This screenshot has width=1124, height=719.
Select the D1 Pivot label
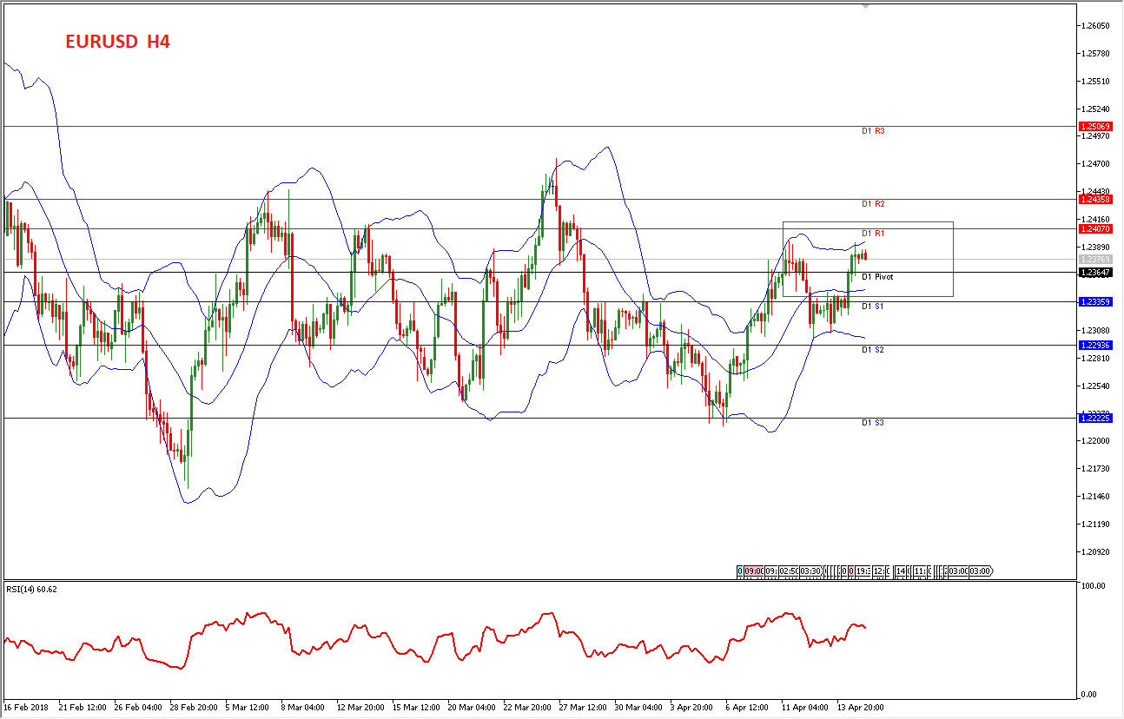pyautogui.click(x=877, y=277)
